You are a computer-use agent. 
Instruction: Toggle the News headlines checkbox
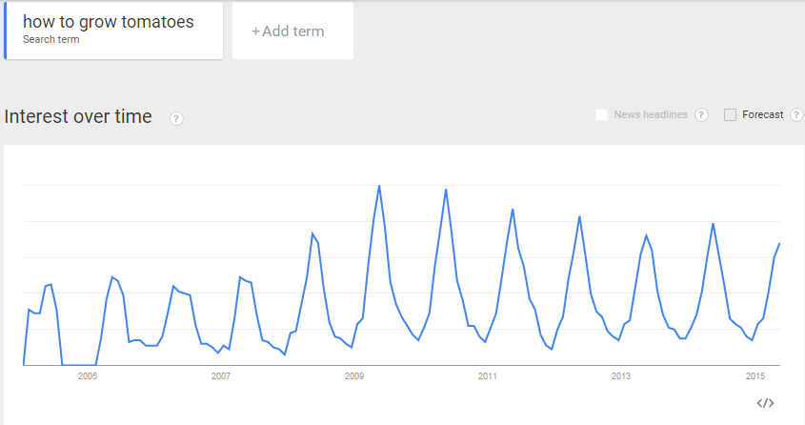pyautogui.click(x=601, y=115)
